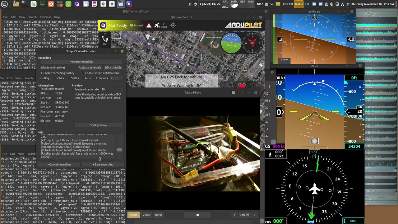
Task: Launch the Firefox icon in the top panel
Action: coord(51,4)
